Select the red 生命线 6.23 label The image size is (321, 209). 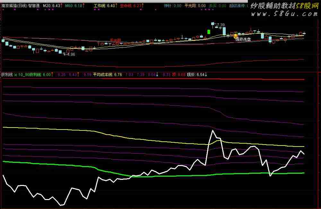(x=131, y=6)
